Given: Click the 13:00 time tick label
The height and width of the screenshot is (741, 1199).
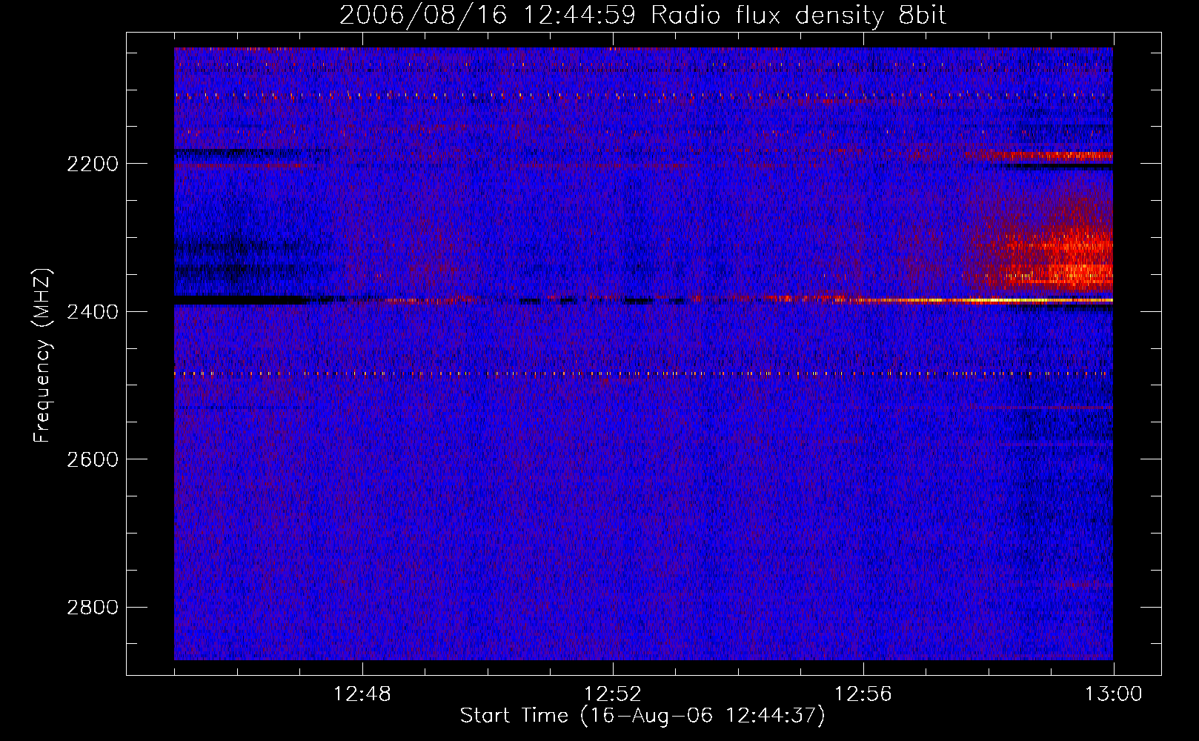Looking at the screenshot, I should [x=1114, y=694].
